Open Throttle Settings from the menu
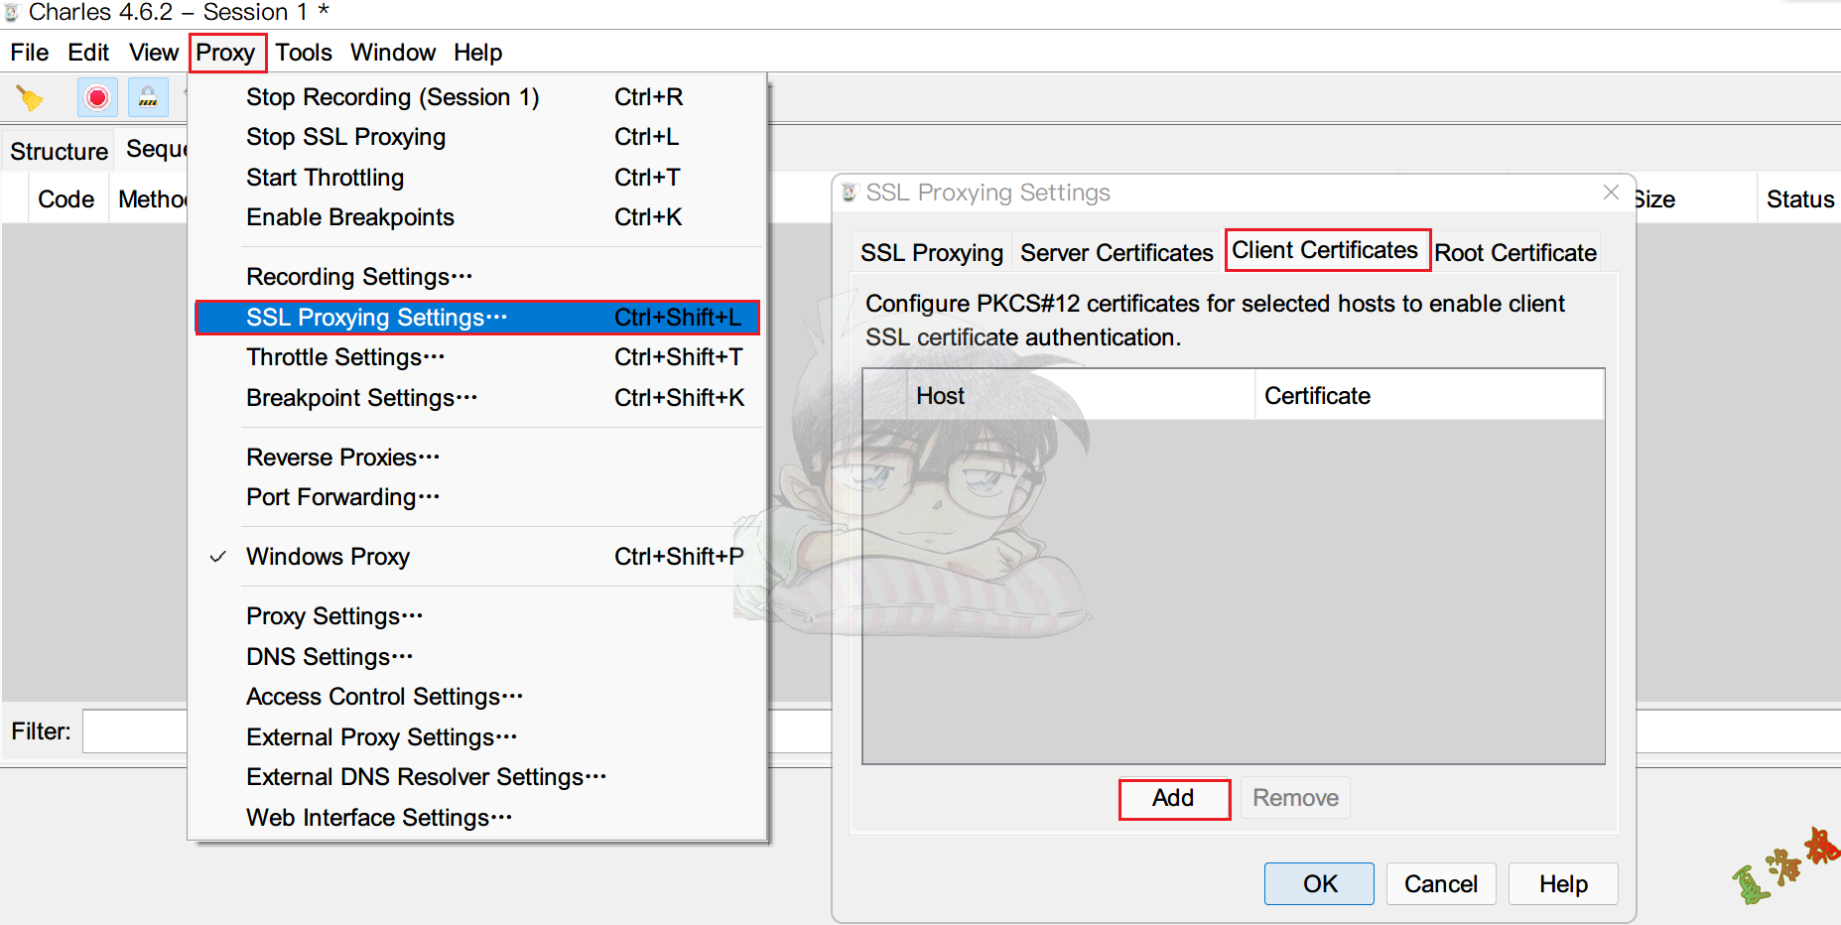 tap(344, 357)
